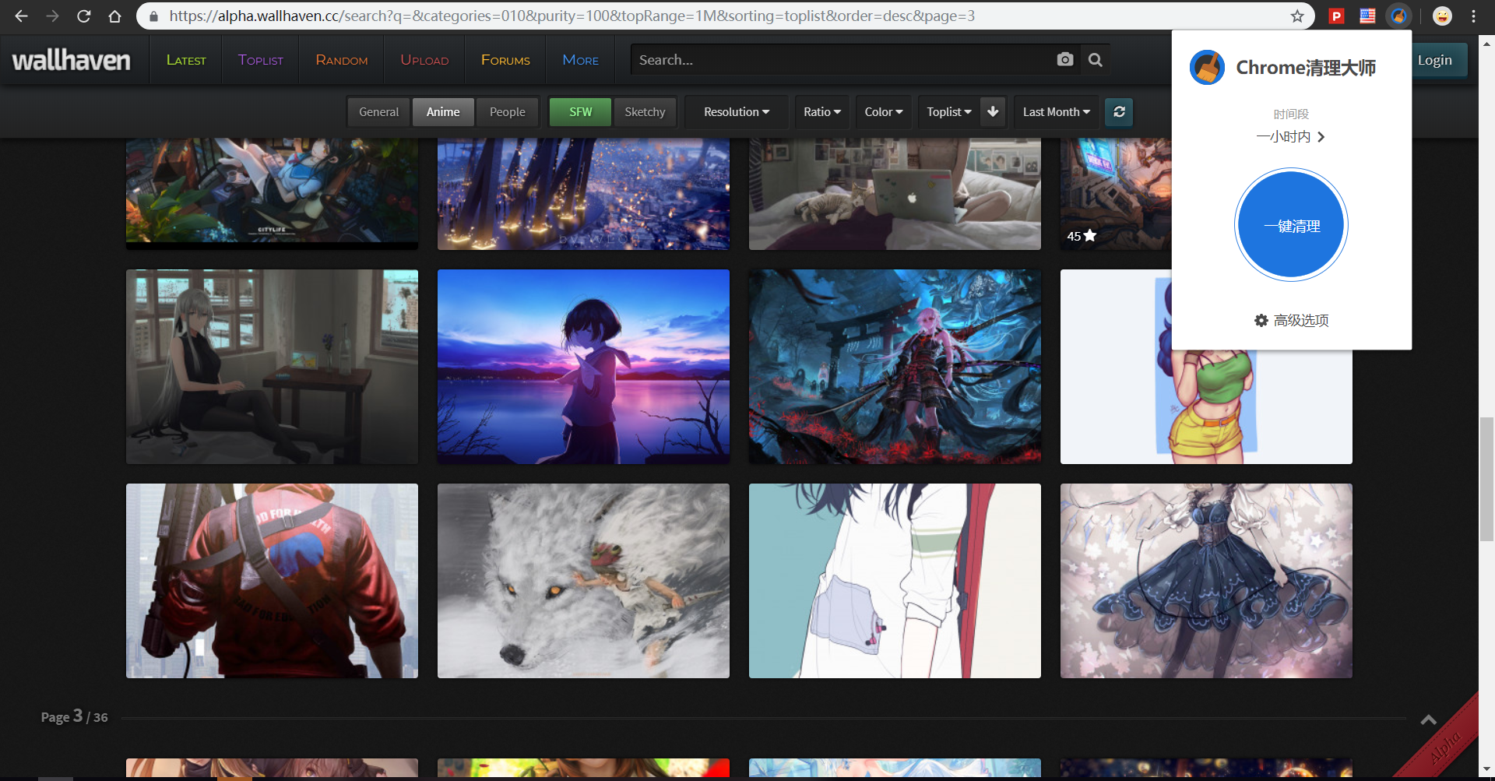This screenshot has height=781, width=1495.
Task: Open the blue dress girl wallpaper
Action: [x=1206, y=581]
